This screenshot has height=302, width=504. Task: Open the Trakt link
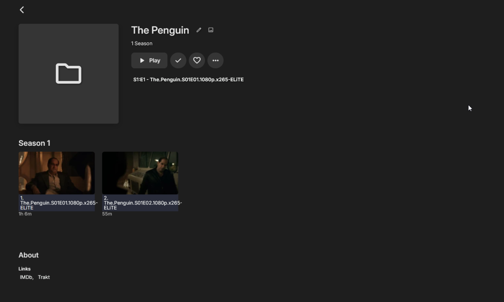click(x=44, y=277)
